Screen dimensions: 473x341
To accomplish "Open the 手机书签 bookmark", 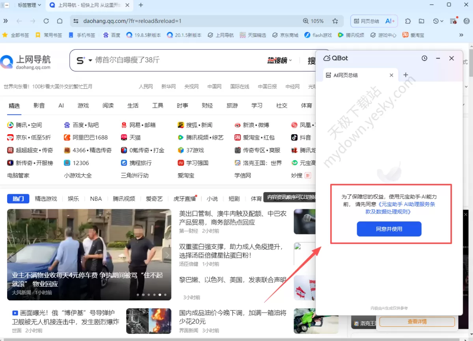I will tap(82, 35).
